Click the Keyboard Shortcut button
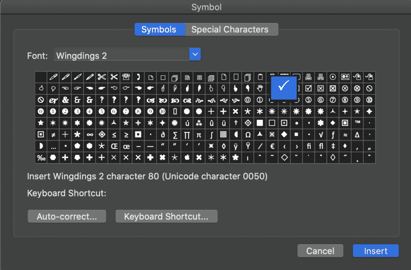 click(x=167, y=216)
